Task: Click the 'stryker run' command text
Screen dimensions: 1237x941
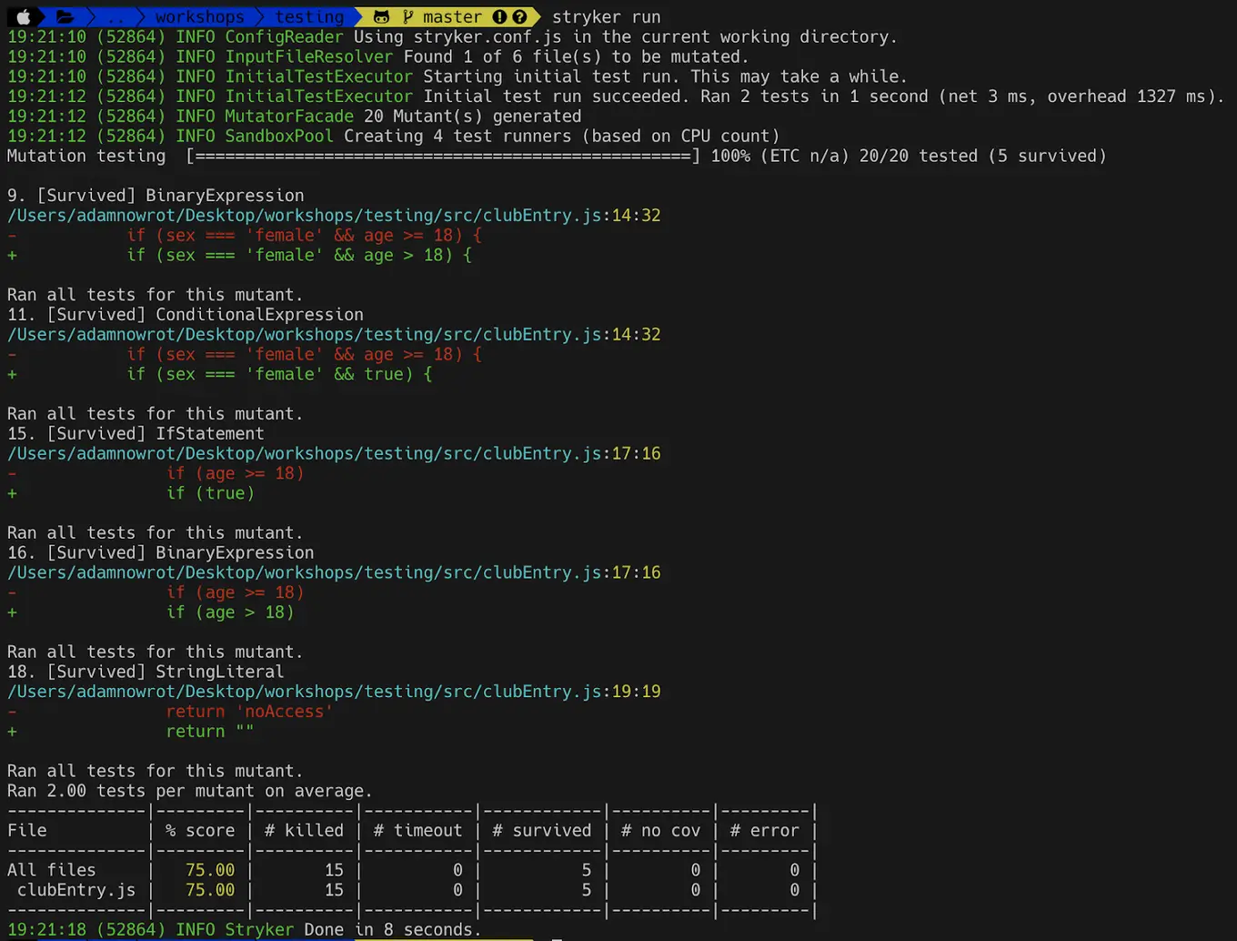Action: point(605,15)
